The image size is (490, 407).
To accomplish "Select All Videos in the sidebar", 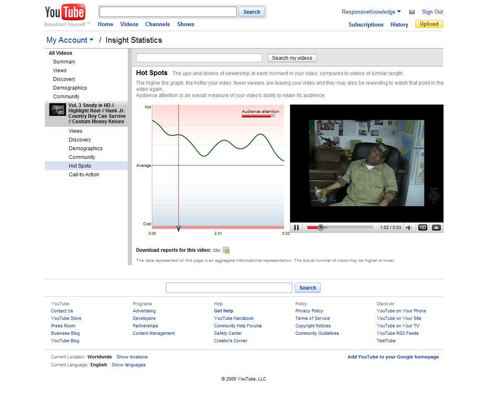I will coord(60,53).
